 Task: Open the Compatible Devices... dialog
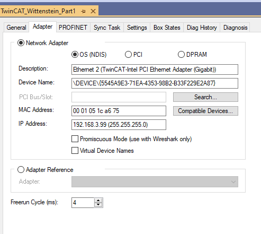pyautogui.click(x=205, y=111)
